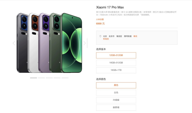
Task: Go to third carousel indicator dash
Action: [49, 78]
